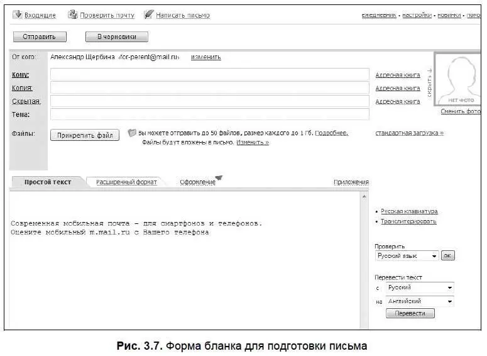487x356 pixels.
Task: Open the Написать письмо link
Action: pos(183,15)
